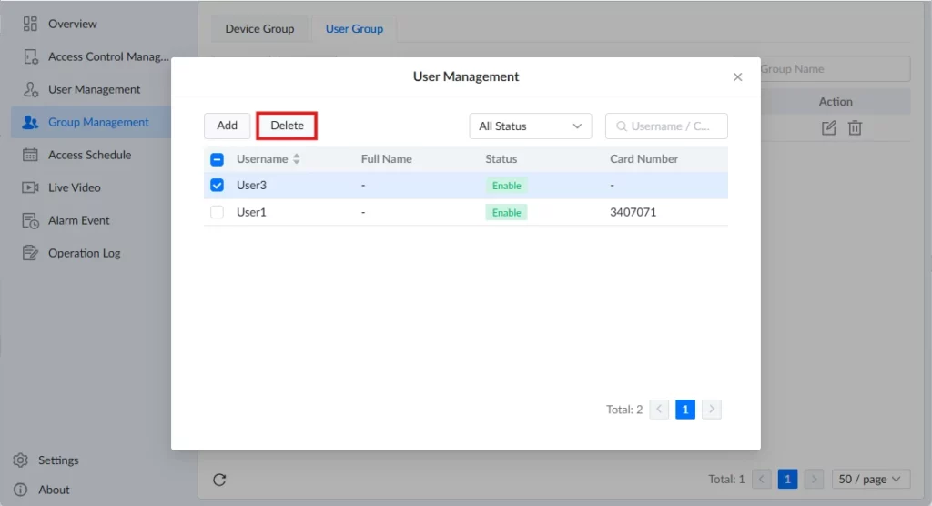The image size is (932, 506).
Task: Click the Settings label in sidebar
Action: click(58, 460)
